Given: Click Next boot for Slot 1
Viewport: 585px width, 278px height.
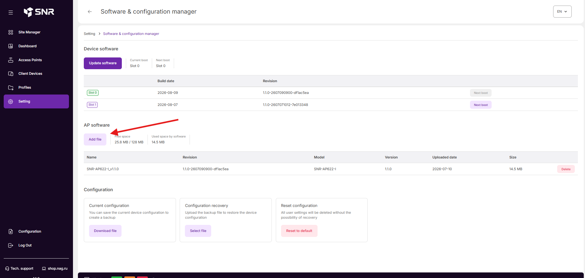Looking at the screenshot, I should (480, 105).
